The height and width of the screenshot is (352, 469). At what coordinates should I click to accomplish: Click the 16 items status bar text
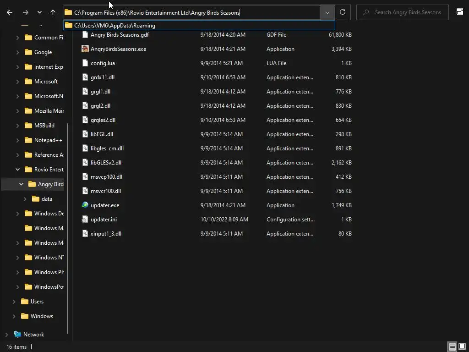click(x=16, y=347)
